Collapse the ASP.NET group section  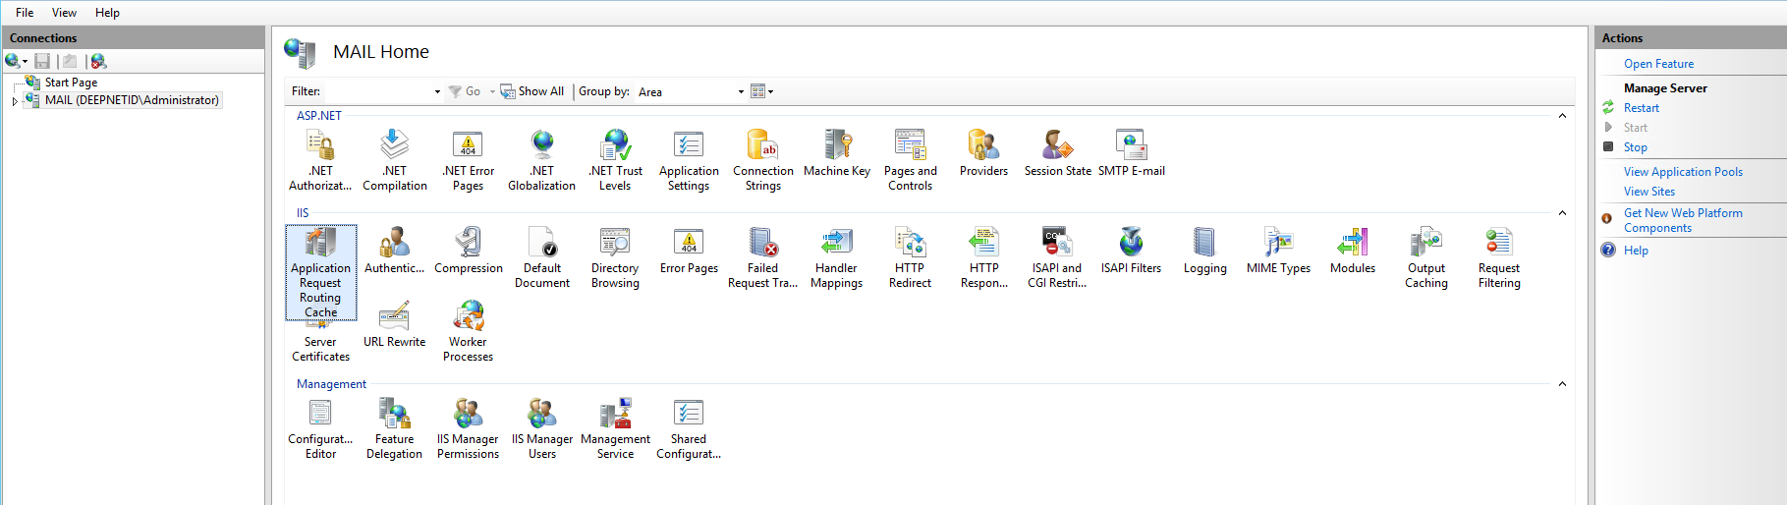[1562, 116]
